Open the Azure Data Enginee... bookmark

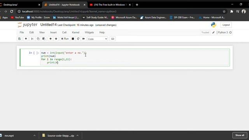coord(153,17)
